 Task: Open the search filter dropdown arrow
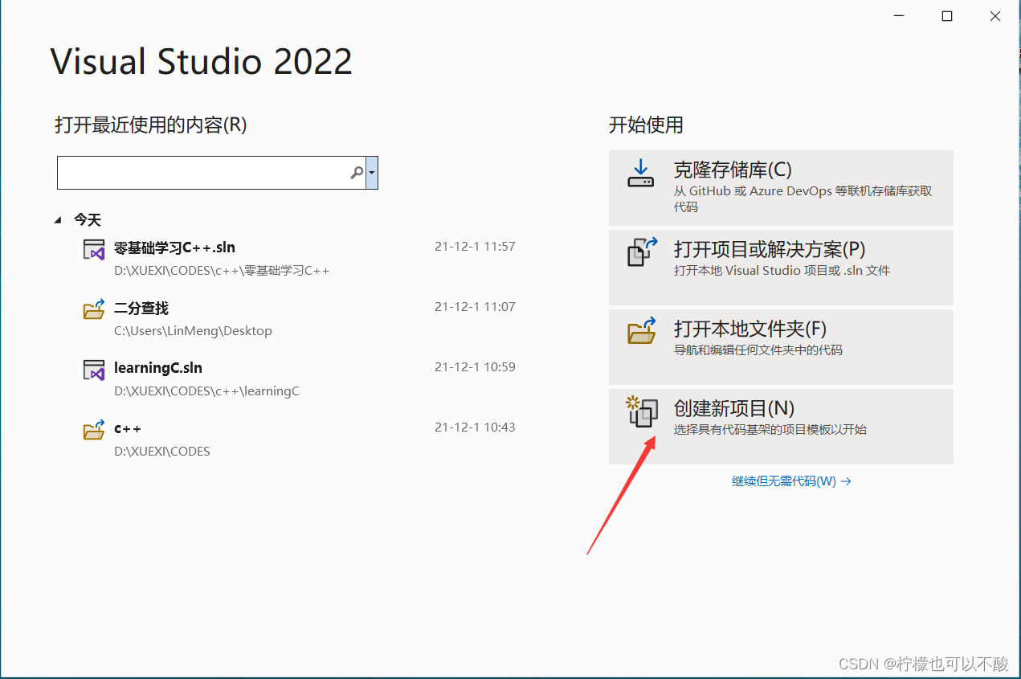[x=372, y=172]
